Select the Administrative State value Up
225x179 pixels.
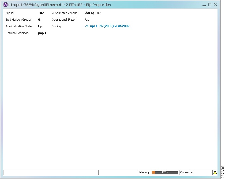tap(40, 26)
